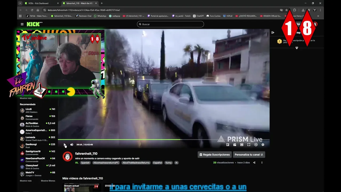
Task: Bookmark this page with star icon
Action: [287, 10]
